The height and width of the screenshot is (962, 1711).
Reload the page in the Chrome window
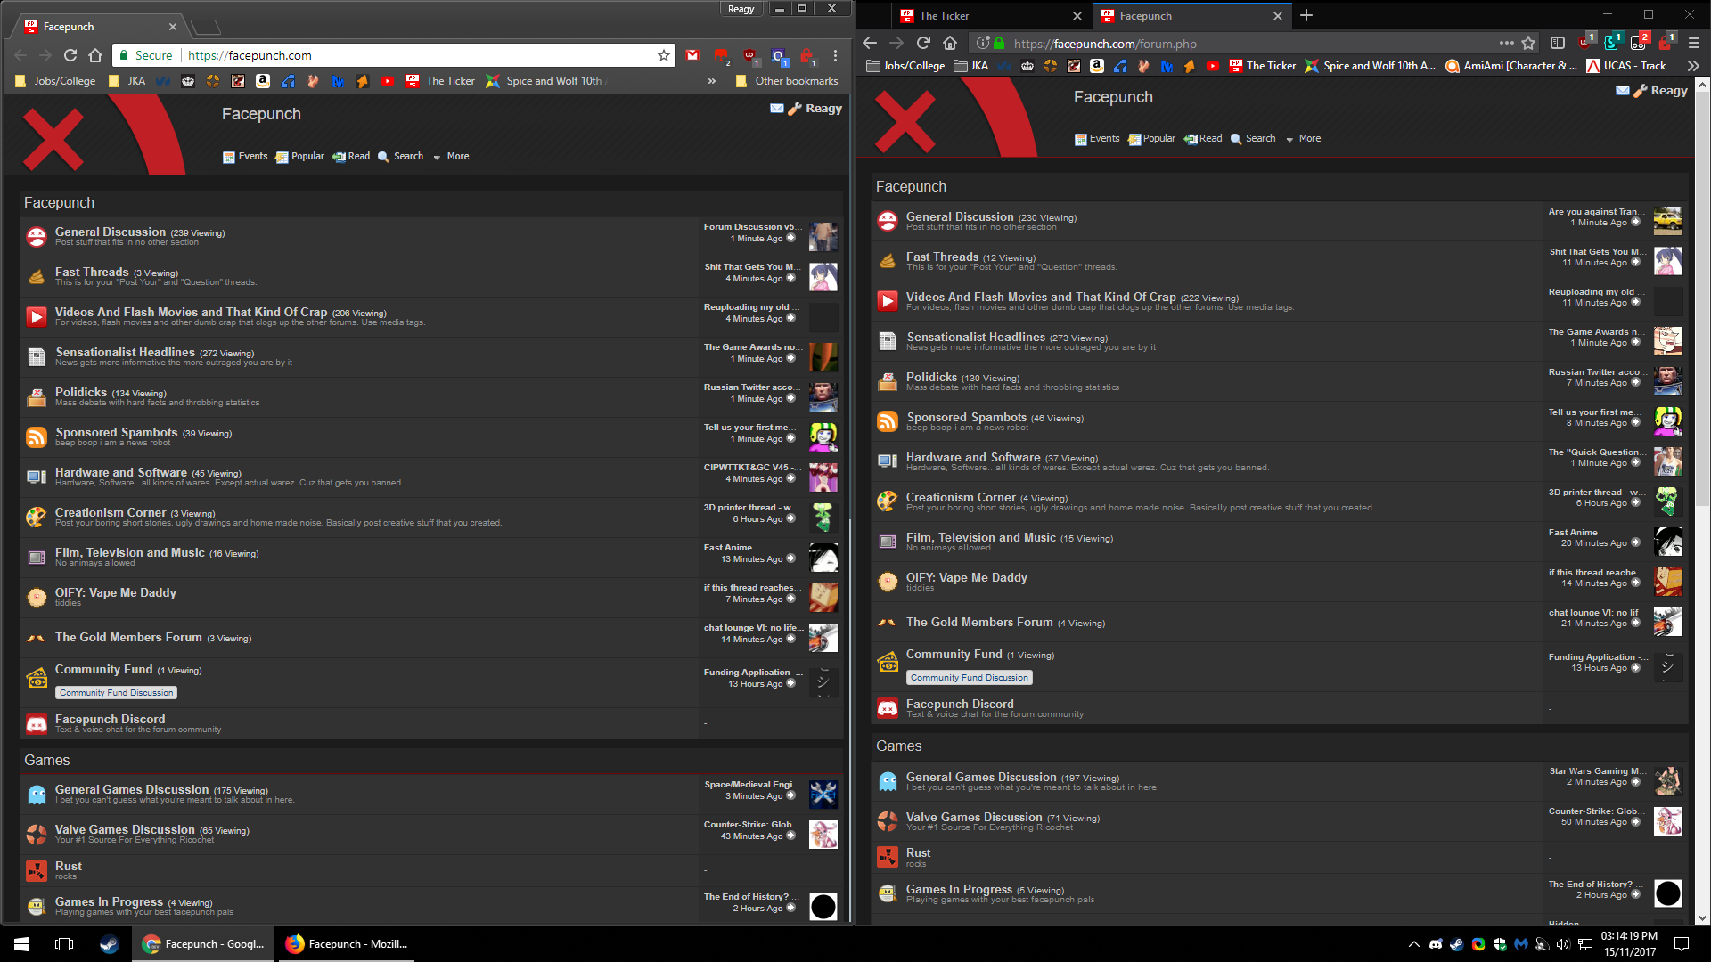coord(70,55)
